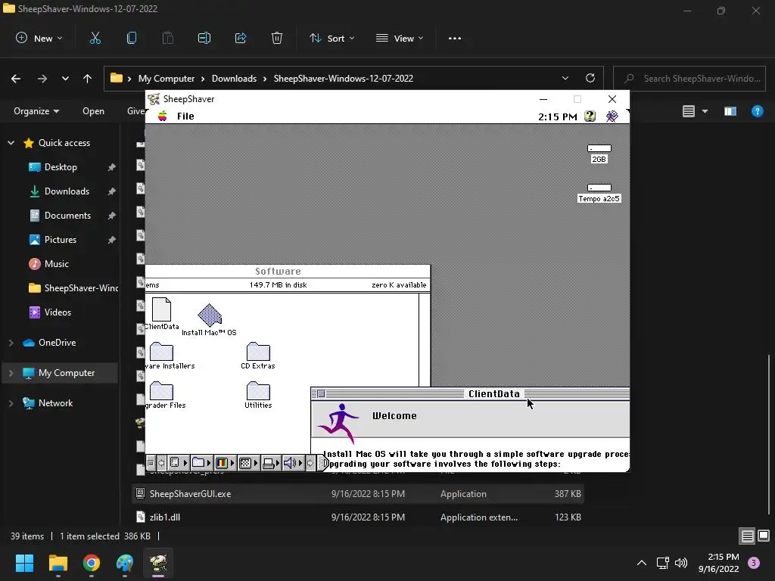Click the Control Strip right scroll arrow

(x=310, y=463)
